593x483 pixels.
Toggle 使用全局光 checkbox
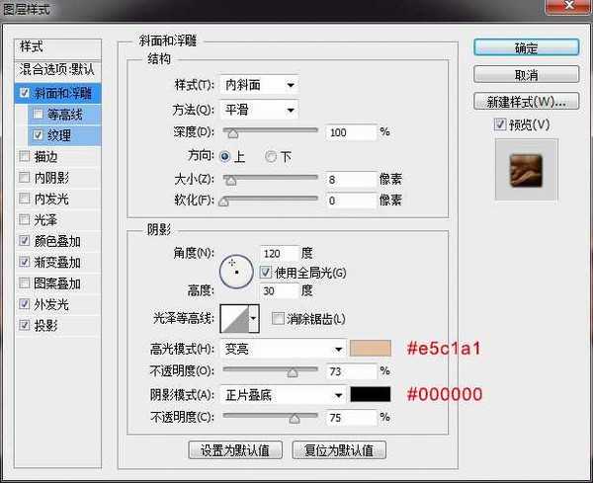click(x=266, y=272)
